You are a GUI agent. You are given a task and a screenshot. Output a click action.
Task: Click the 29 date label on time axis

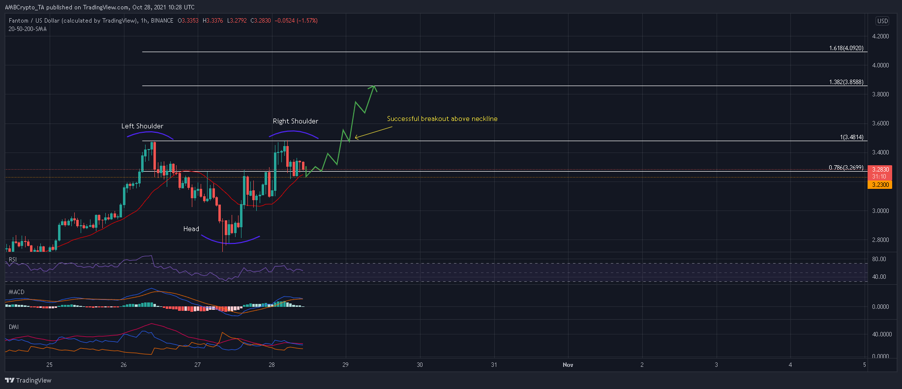[x=346, y=365]
